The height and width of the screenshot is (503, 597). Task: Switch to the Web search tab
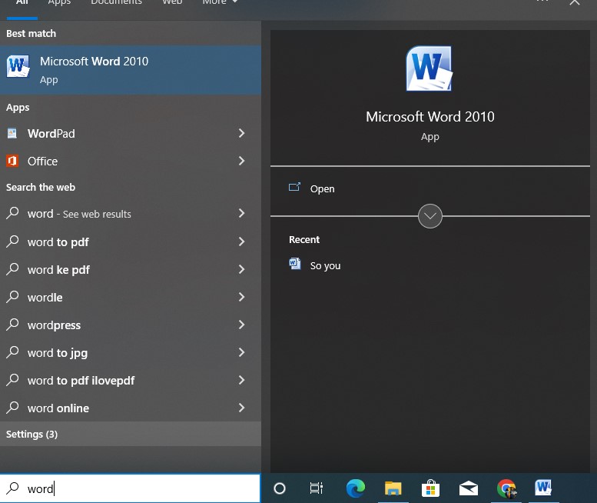coord(172,2)
